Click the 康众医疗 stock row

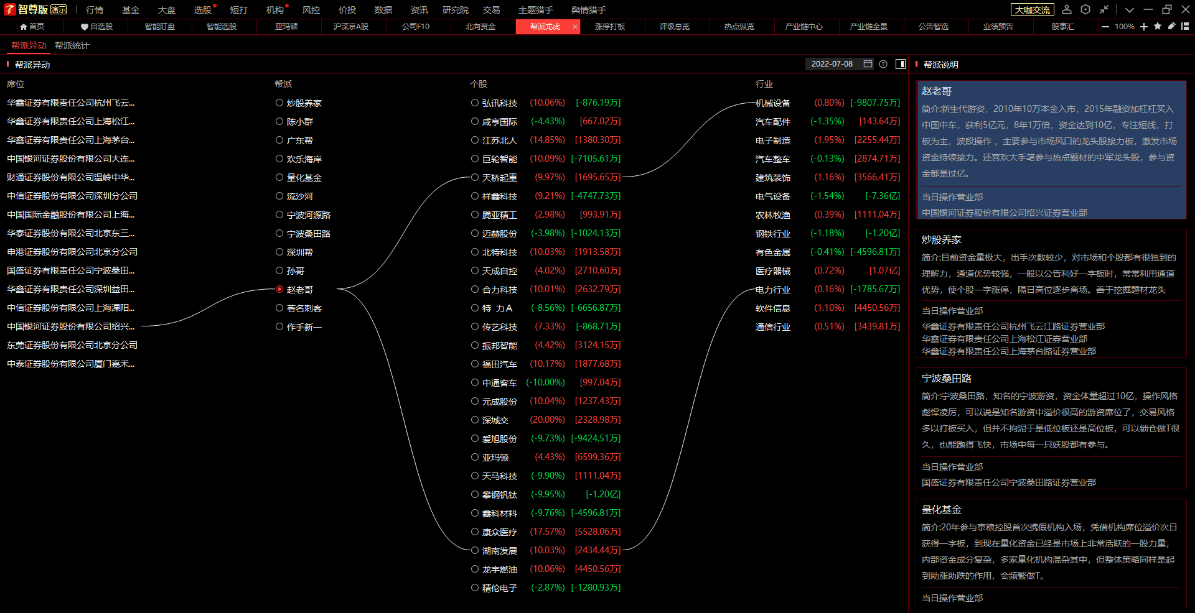(x=546, y=532)
